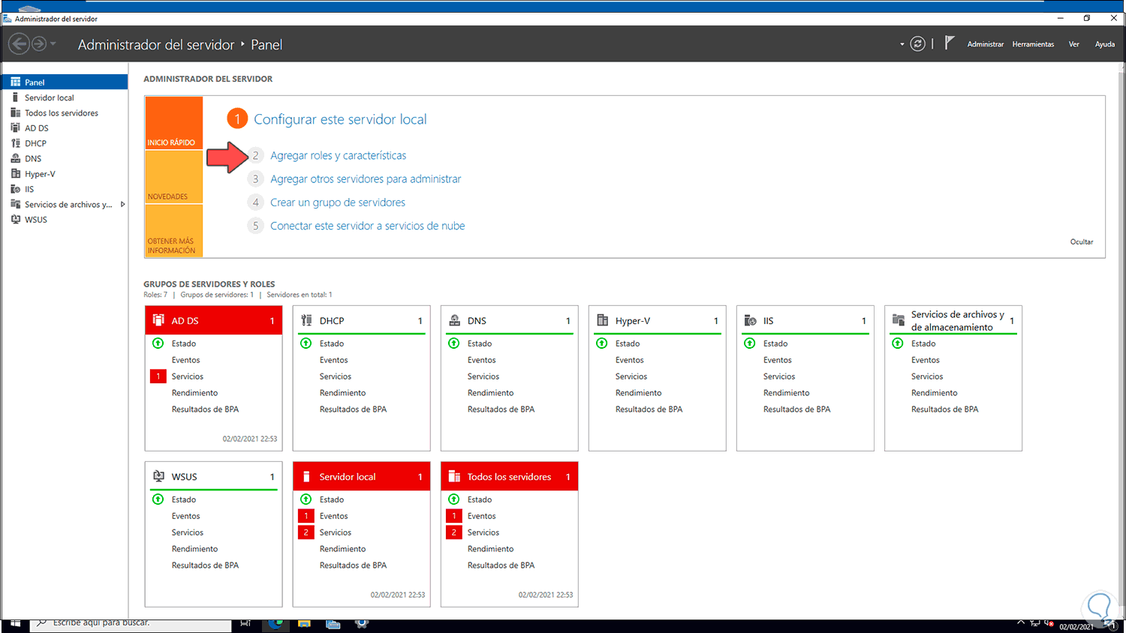
Task: Open the Hyper-V tile header
Action: tap(657, 320)
